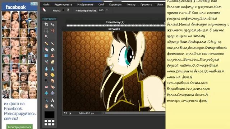Image resolution: width=230 pixels, height=129 pixels.
Task: Click the canvas horizontal scrollbar
Action: pyautogui.click(x=135, y=113)
